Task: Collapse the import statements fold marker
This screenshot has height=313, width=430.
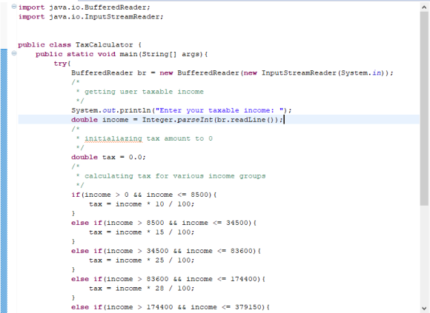Action: [13, 7]
